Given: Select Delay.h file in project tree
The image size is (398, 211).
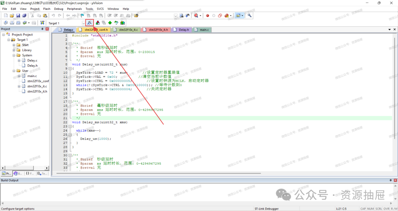Looking at the screenshot, I should pyautogui.click(x=32, y=65).
